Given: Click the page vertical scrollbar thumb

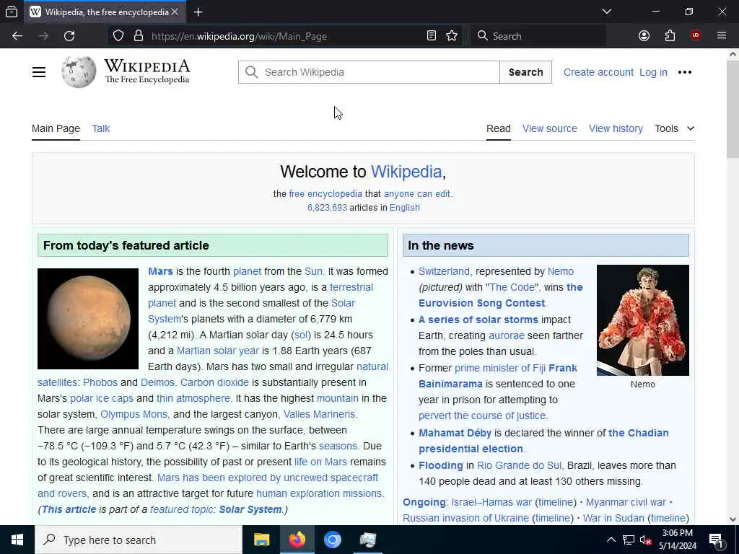Looking at the screenshot, I should tap(733, 110).
